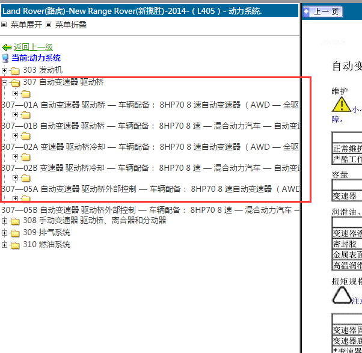Expand the 303 发动机 node
Image resolution: width=362 pixels, height=353 pixels.
(x=4, y=70)
